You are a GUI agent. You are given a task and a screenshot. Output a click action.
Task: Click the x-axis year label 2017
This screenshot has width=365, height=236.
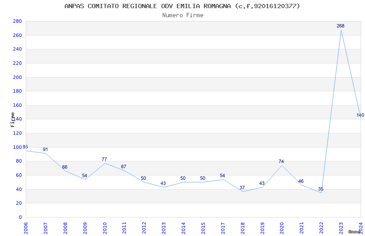(x=223, y=228)
